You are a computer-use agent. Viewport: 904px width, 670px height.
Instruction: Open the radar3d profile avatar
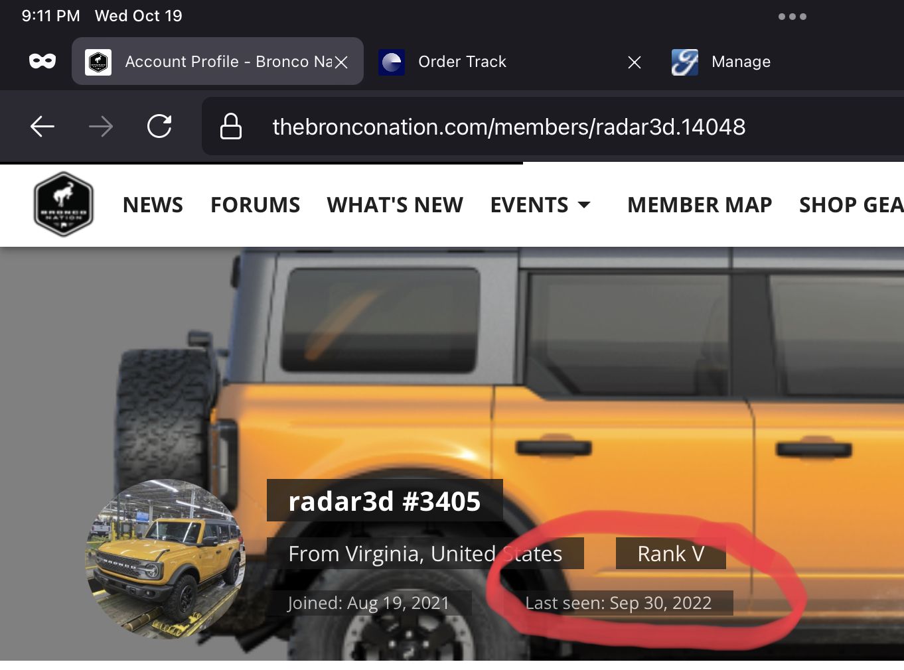(x=165, y=559)
